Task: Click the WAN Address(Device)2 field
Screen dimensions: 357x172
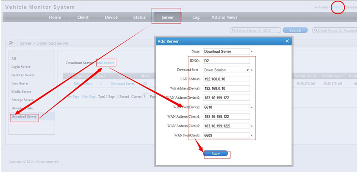Action: [226, 98]
